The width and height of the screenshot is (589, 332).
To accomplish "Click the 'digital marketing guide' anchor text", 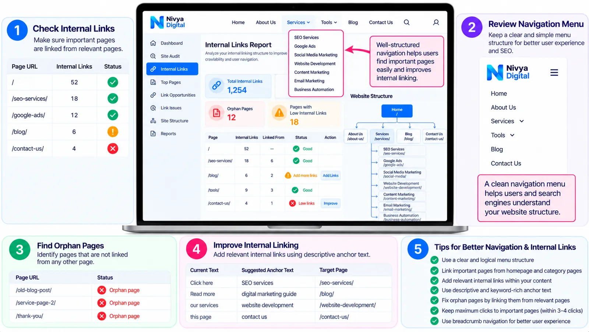I will [269, 294].
